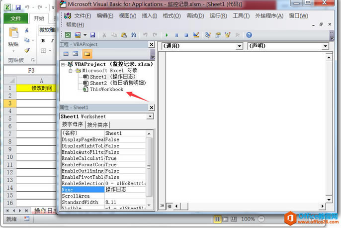Viewport: 341px width, 228px height.
Task: Click View Microsoft Excel icon in VBA toolbar
Action: [68, 35]
